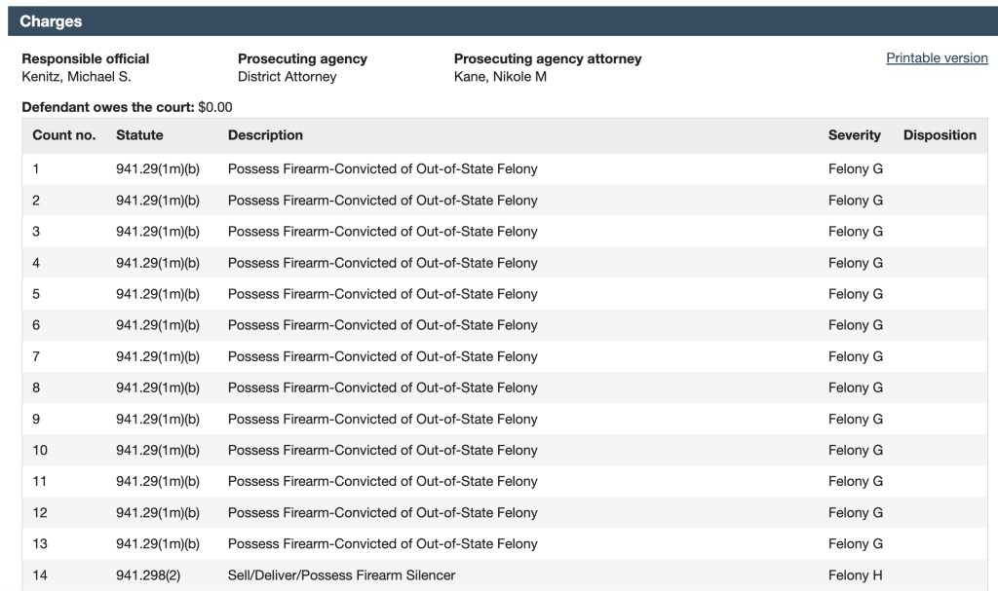Select count number 1 row cell
Screen dimensions: 998x591
point(37,169)
